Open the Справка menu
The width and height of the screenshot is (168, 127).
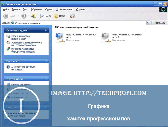(81, 9)
